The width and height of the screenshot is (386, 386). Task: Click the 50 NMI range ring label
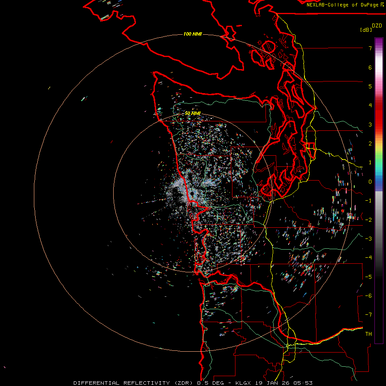[x=193, y=113]
